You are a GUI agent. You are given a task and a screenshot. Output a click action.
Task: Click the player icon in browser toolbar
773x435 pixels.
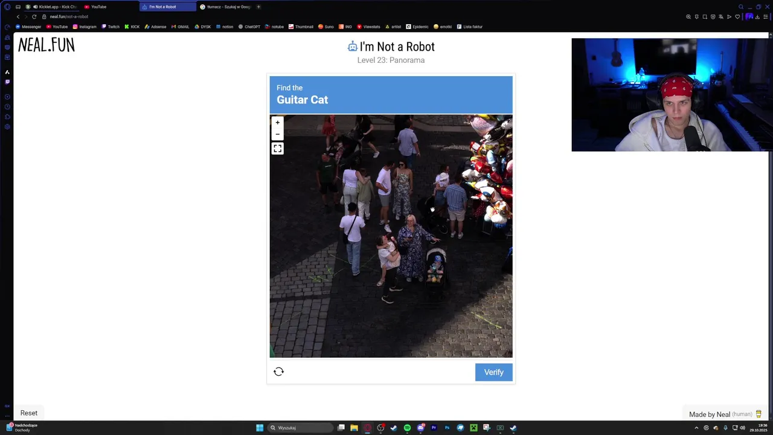729,17
